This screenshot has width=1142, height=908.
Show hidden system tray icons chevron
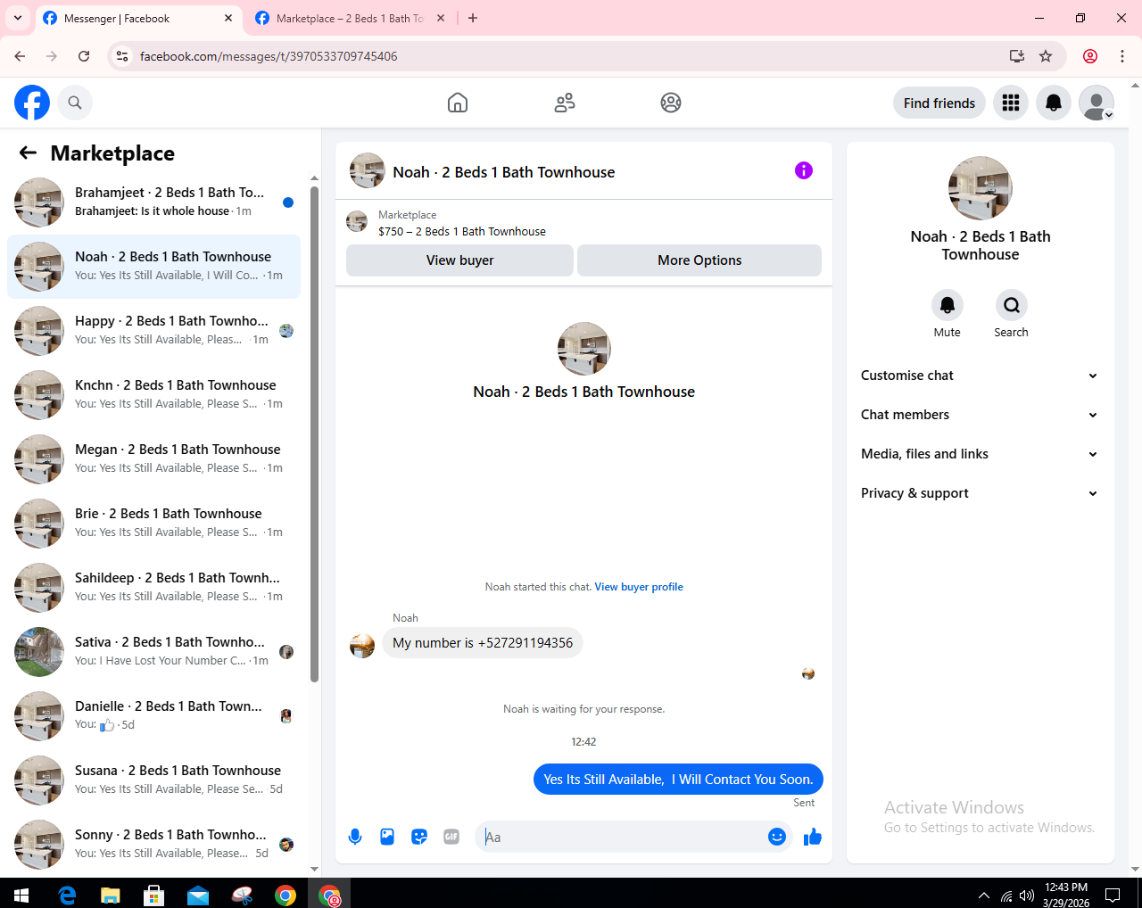point(984,896)
